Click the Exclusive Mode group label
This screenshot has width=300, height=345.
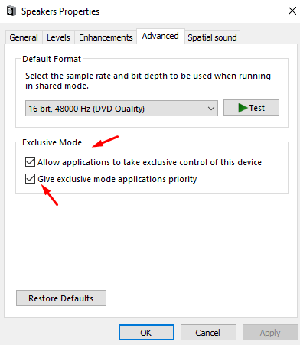tap(52, 142)
